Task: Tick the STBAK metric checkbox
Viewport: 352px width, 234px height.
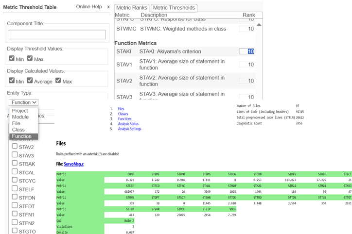Action: tap(15, 164)
